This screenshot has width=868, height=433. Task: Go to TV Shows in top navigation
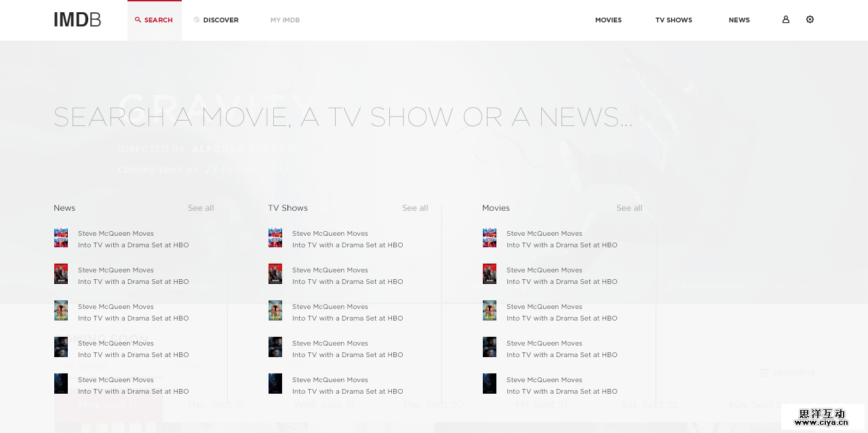pyautogui.click(x=673, y=20)
